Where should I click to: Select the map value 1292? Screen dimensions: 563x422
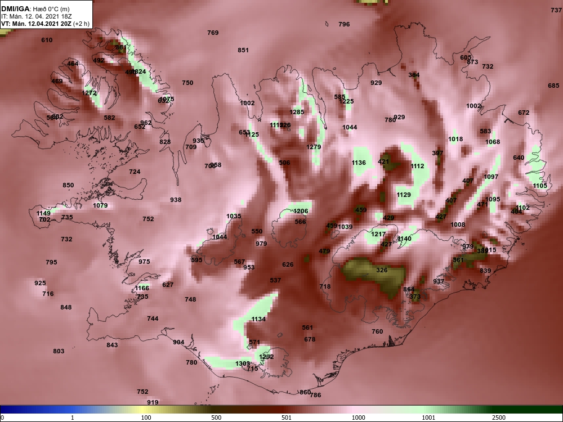266,357
